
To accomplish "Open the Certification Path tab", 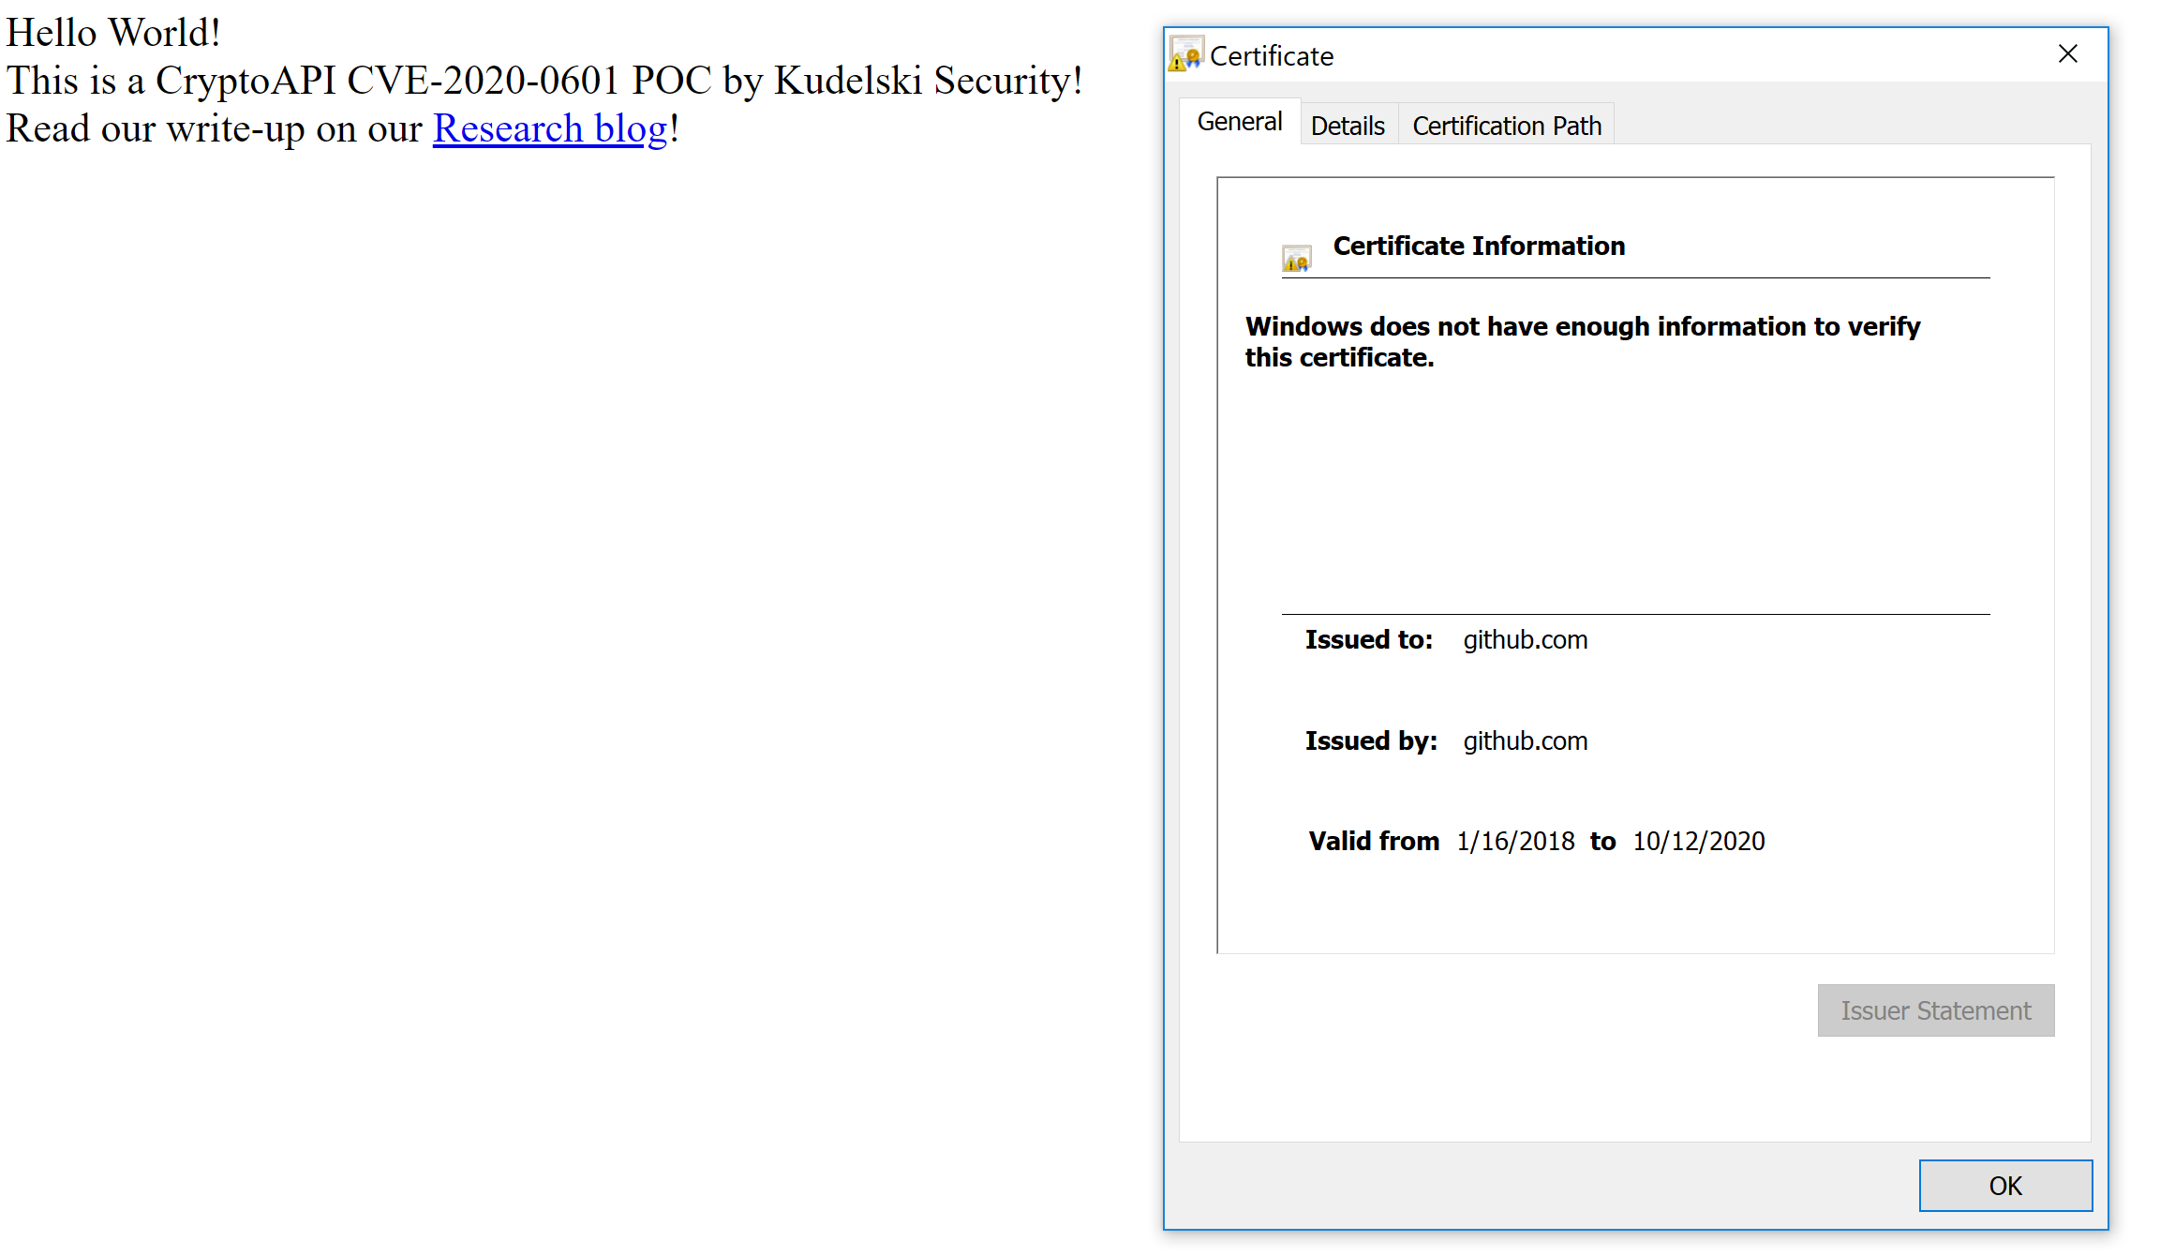I will tap(1507, 126).
